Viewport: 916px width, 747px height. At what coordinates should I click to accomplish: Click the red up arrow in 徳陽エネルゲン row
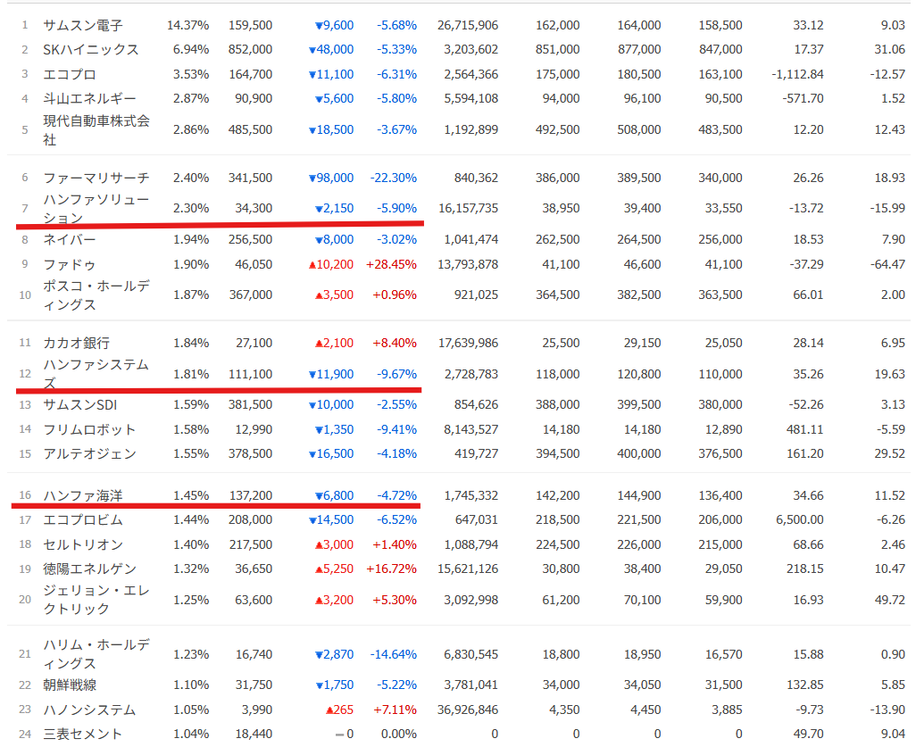point(317,569)
